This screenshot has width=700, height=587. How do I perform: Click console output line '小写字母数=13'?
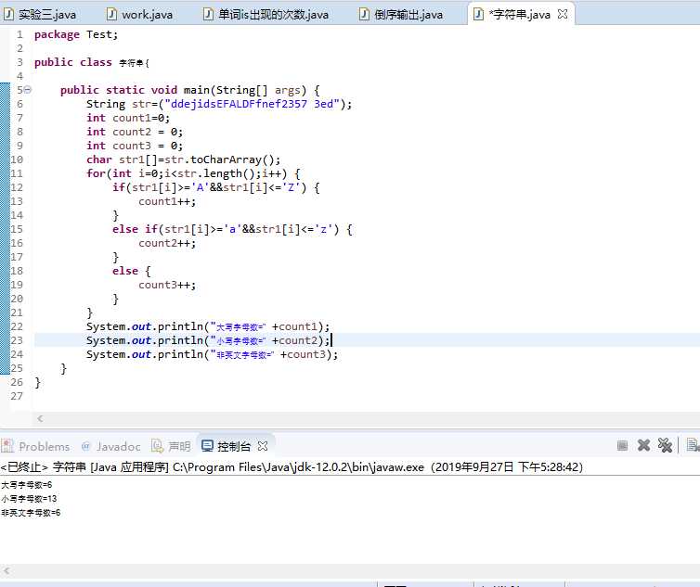coord(29,499)
